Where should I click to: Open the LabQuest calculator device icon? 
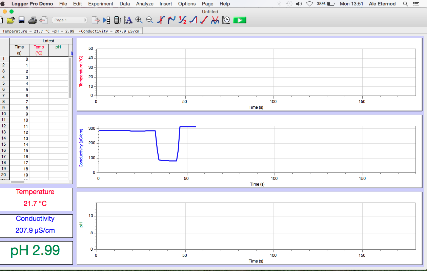tap(117, 20)
